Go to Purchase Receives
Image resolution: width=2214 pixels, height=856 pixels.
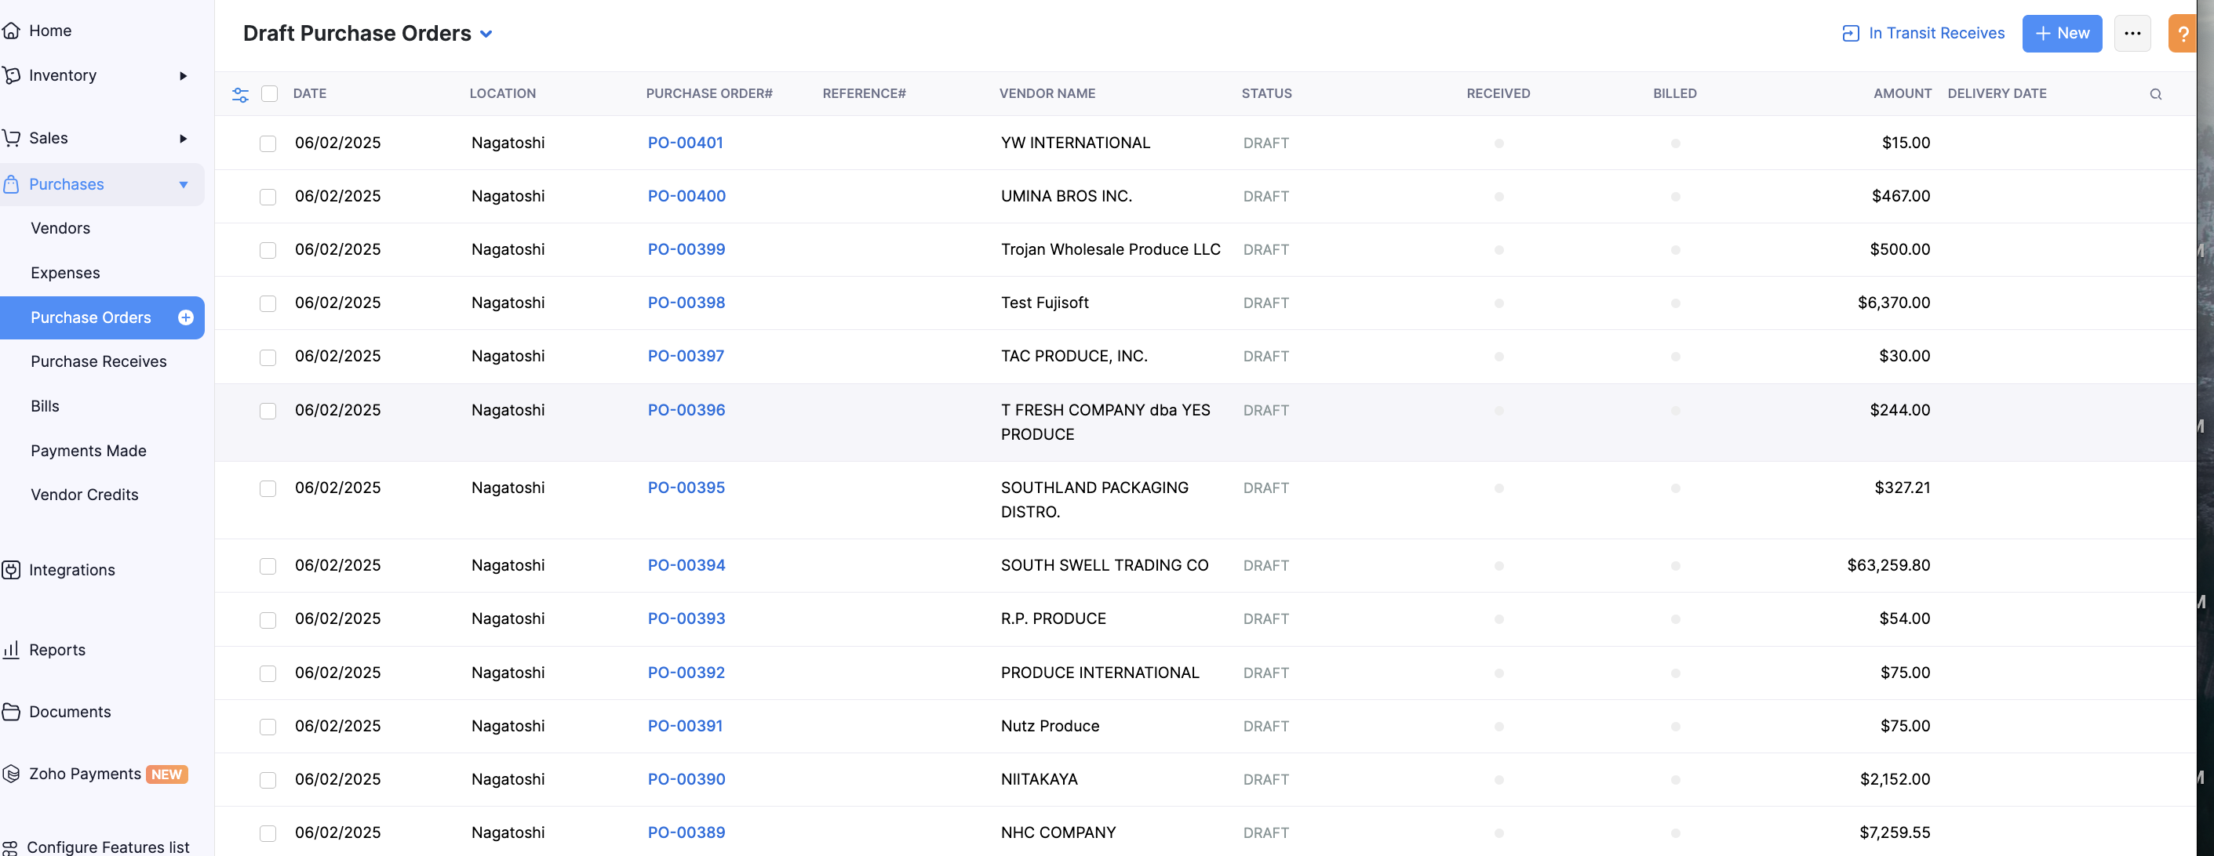(x=99, y=361)
